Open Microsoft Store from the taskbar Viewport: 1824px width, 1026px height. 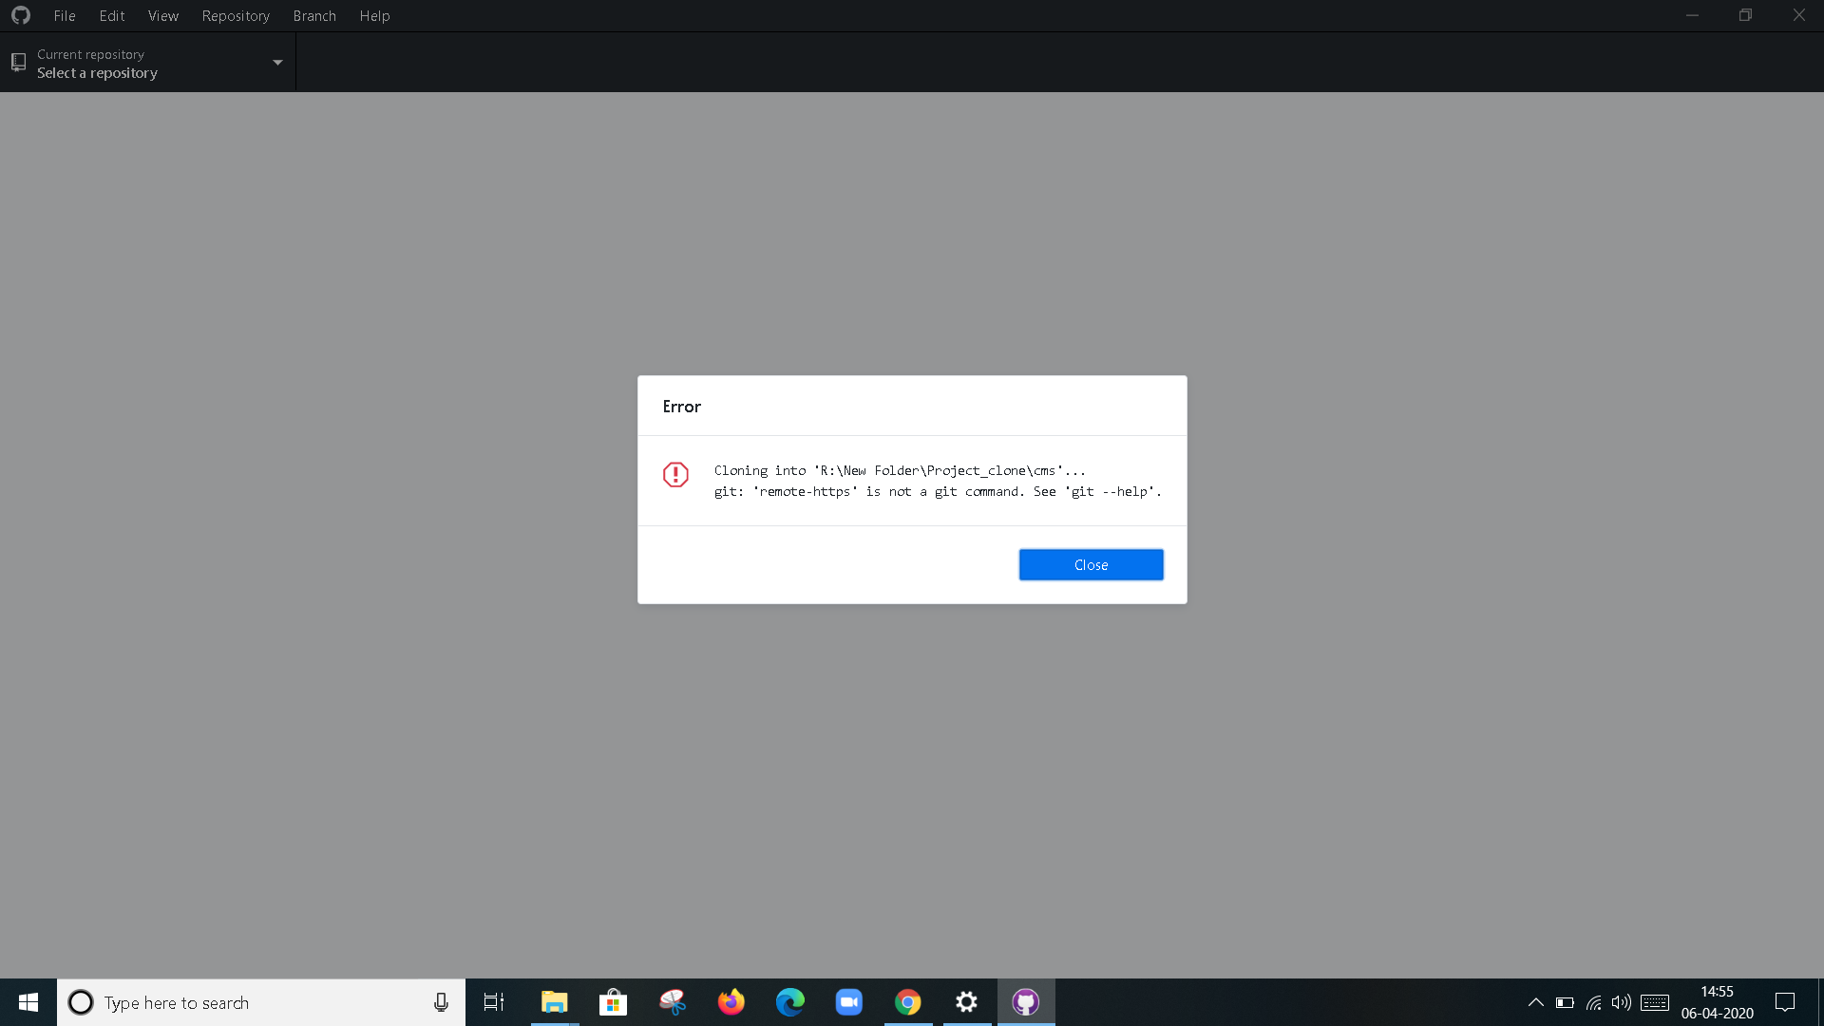point(613,1002)
